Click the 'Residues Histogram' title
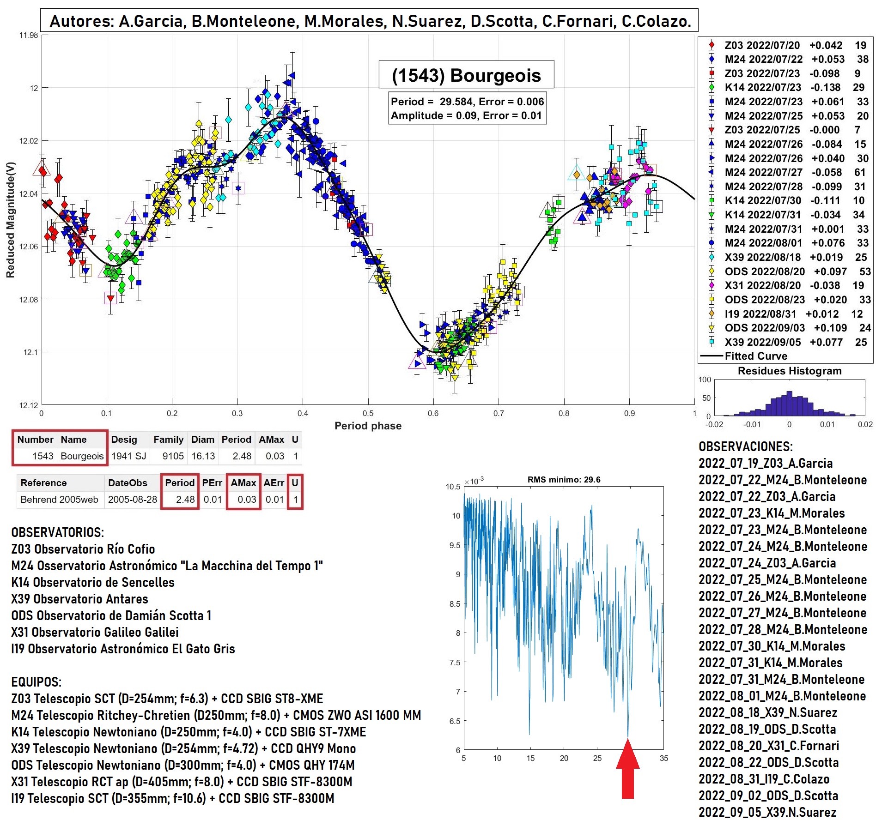The width and height of the screenshot is (888, 826). point(790,371)
